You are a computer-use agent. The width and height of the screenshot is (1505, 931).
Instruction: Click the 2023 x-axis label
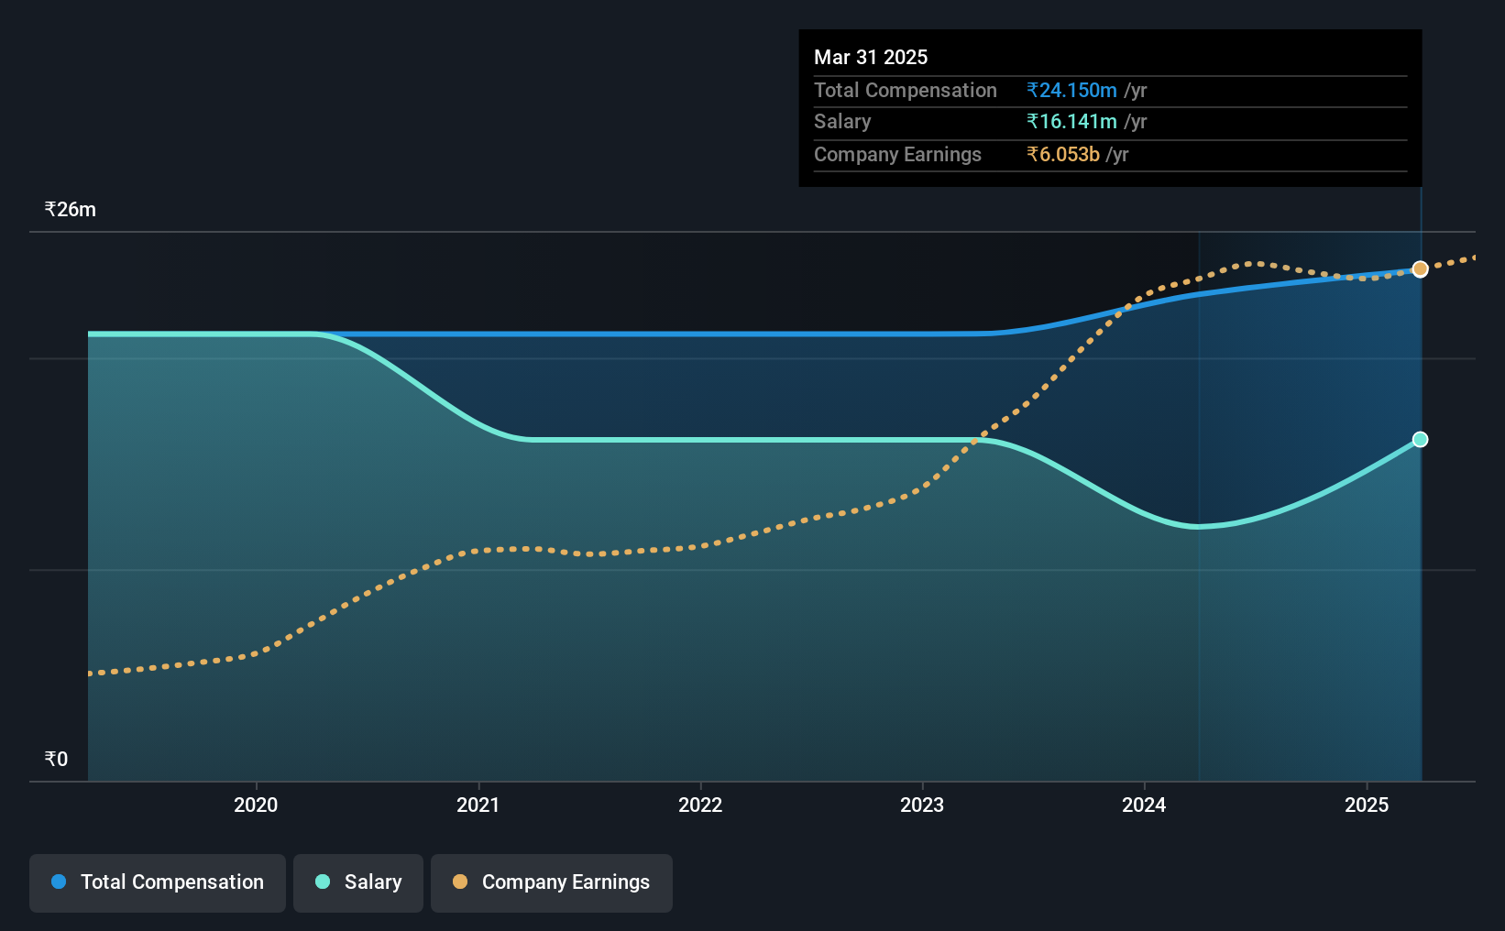click(x=922, y=805)
